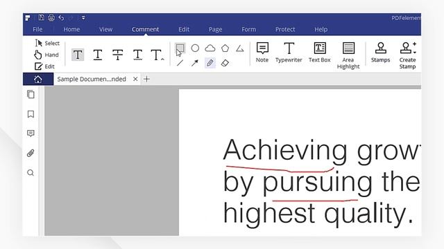This screenshot has width=444, height=249.
Task: Select the Oval shape tool
Action: click(195, 48)
